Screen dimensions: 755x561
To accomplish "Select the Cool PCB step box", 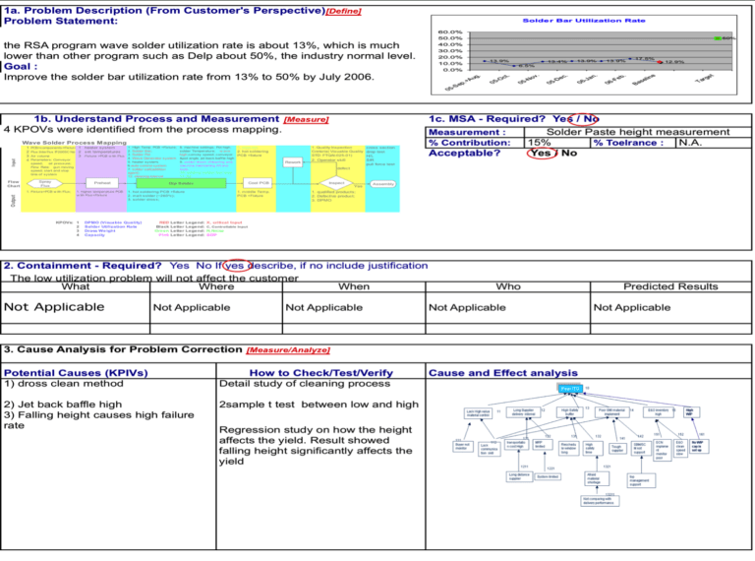I will coord(258,183).
